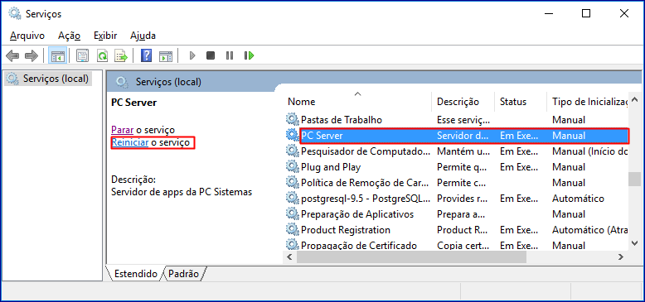Screen dimensions: 645x302
Task: Toggle the show/hide console tree icon
Action: [x=56, y=55]
